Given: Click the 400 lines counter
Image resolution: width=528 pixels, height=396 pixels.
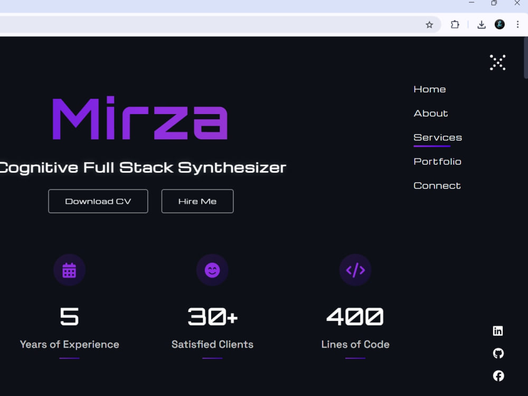Looking at the screenshot, I should tap(355, 316).
